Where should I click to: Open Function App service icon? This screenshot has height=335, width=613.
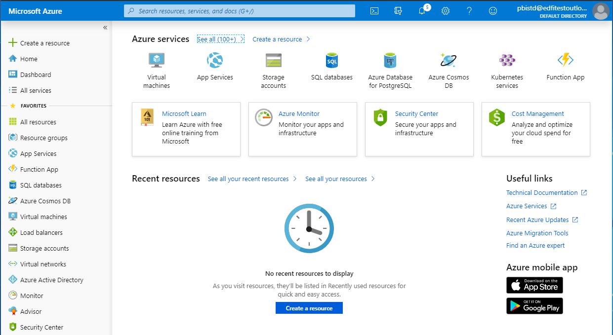566,60
